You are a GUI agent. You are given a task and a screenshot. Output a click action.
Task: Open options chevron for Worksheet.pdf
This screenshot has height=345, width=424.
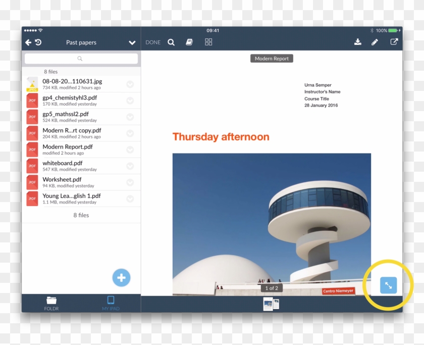pos(130,182)
